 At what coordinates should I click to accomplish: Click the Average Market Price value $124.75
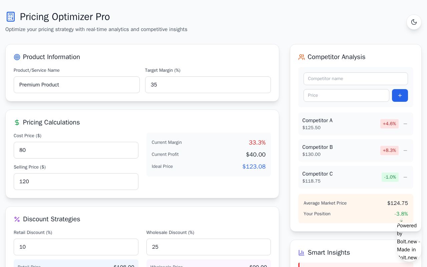coord(398,203)
